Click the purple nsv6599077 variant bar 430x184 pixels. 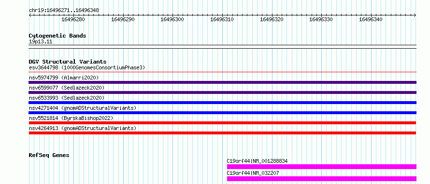click(222, 92)
